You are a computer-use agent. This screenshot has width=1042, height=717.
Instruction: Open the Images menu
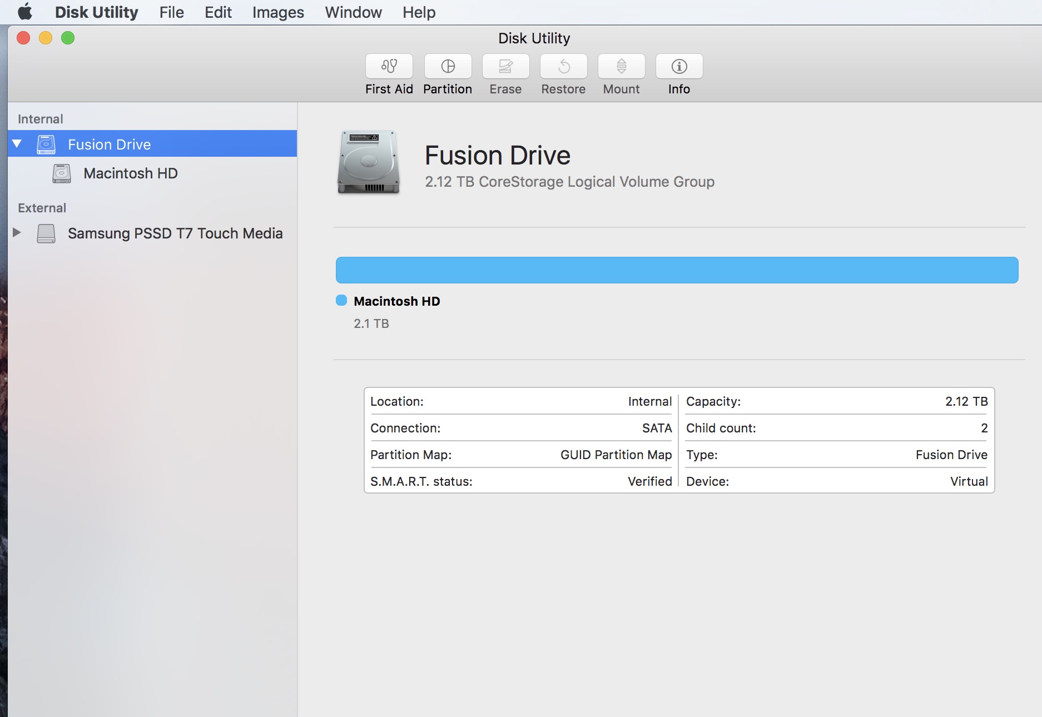point(278,12)
